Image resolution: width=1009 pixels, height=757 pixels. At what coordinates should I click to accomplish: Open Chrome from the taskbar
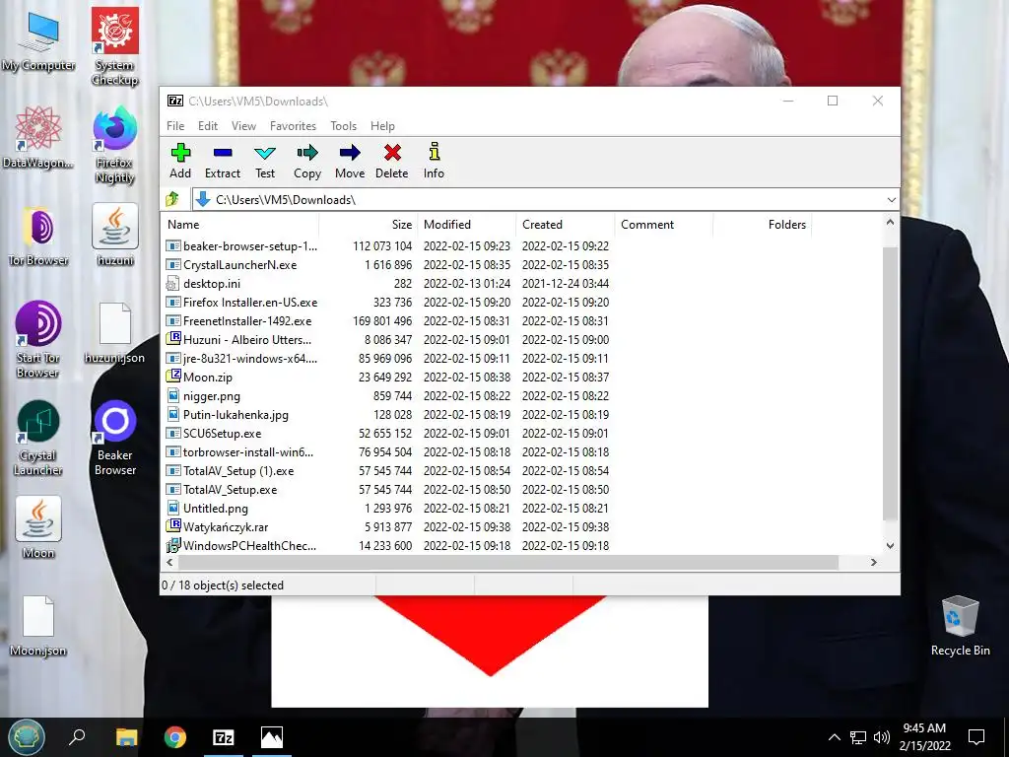click(175, 737)
